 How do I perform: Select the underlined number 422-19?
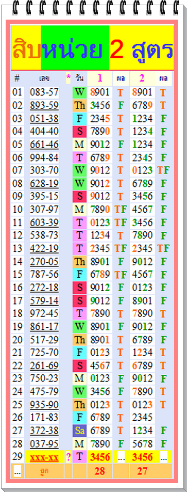pos(44,248)
